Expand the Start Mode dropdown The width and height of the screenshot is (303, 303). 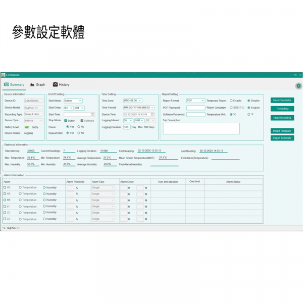coord(73,100)
